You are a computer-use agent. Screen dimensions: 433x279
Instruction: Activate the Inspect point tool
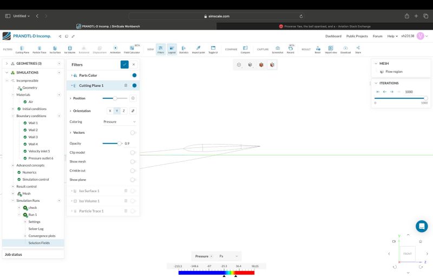(x=198, y=50)
